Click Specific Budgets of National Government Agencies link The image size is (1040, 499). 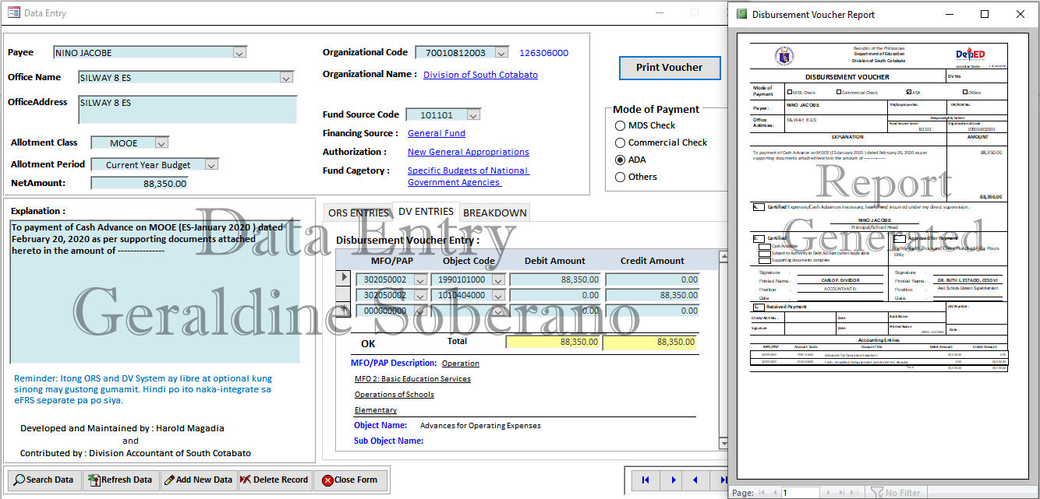click(469, 177)
